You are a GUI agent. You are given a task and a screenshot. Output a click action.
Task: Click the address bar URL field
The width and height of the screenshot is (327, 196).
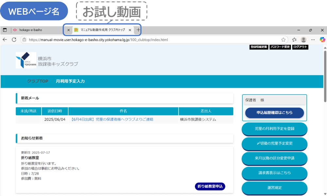pyautogui.click(x=147, y=40)
